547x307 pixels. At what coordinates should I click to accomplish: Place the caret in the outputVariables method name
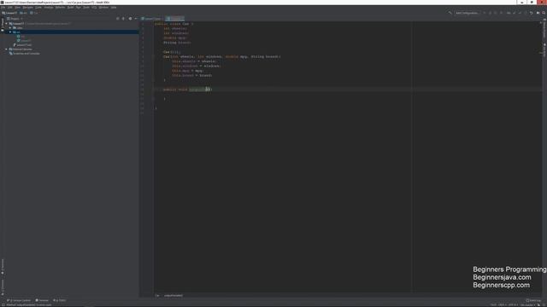coord(199,90)
